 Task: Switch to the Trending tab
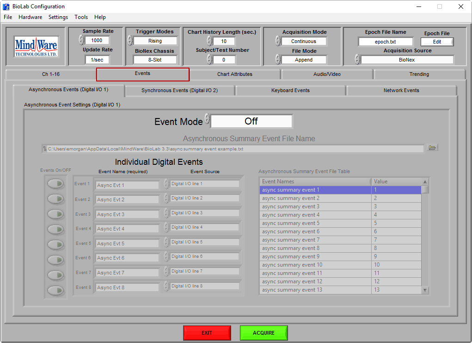click(419, 74)
